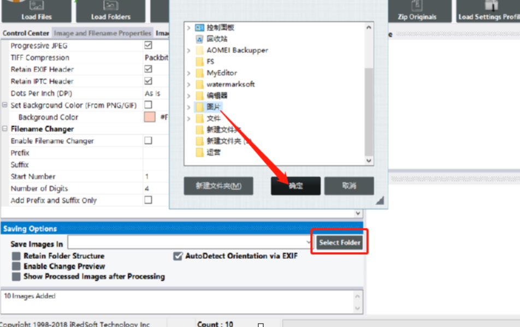Click the '10 Images Added' log text
520x327 pixels.
pos(29,296)
